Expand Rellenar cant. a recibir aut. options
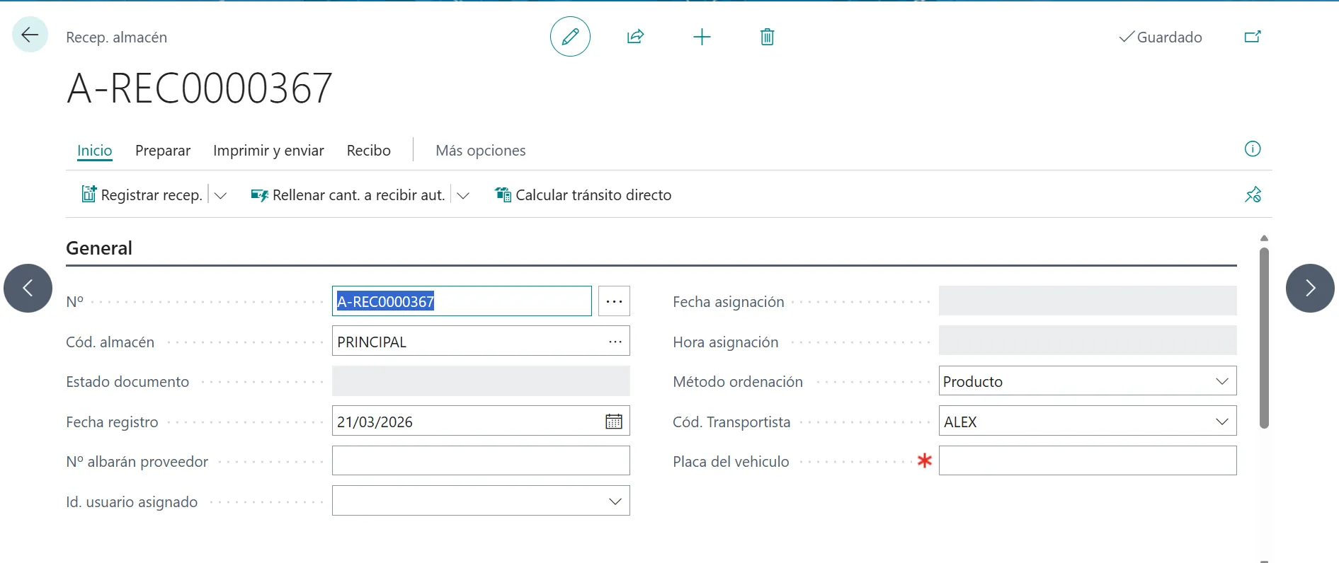This screenshot has height=563, width=1339. 463,195
